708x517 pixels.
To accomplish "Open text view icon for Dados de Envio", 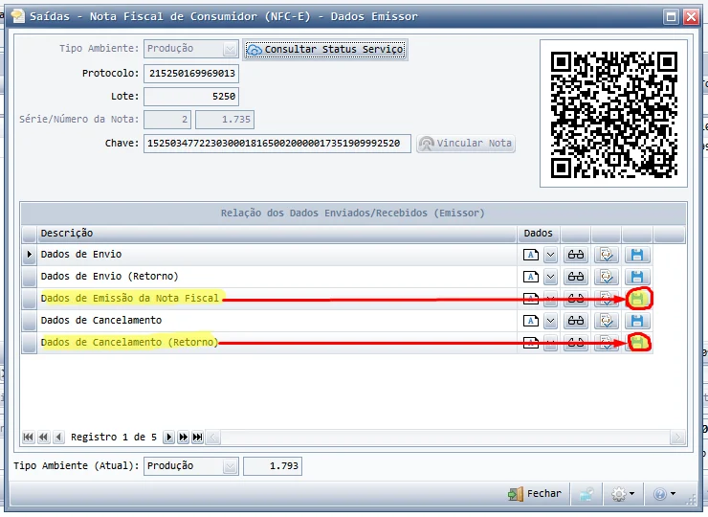I will (x=531, y=255).
